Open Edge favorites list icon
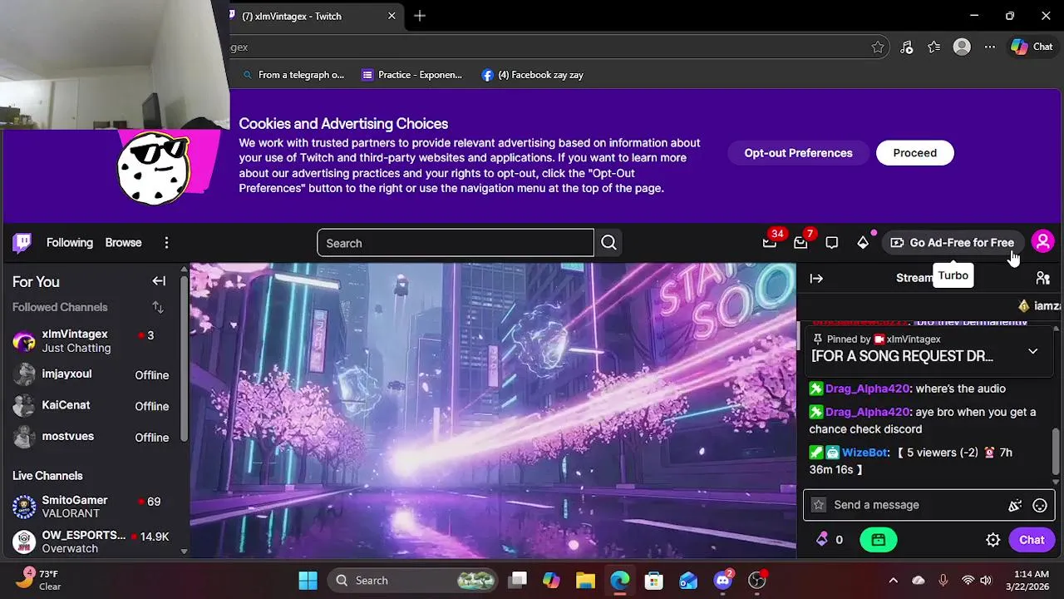The width and height of the screenshot is (1064, 599). tap(934, 47)
